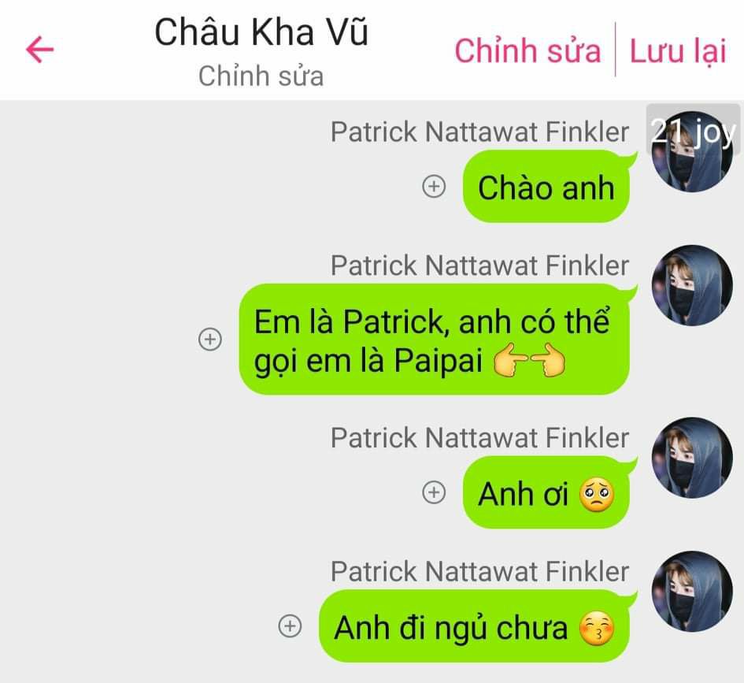Tap "Chỉnh sửa" subtitle under the name
Screen dimensions: 744x683
click(x=261, y=76)
